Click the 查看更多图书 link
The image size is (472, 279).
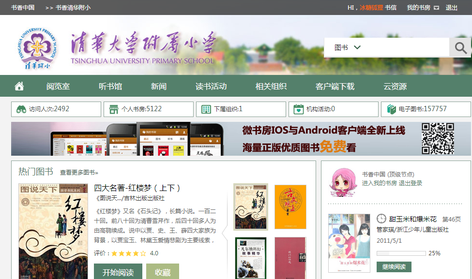[x=79, y=173]
